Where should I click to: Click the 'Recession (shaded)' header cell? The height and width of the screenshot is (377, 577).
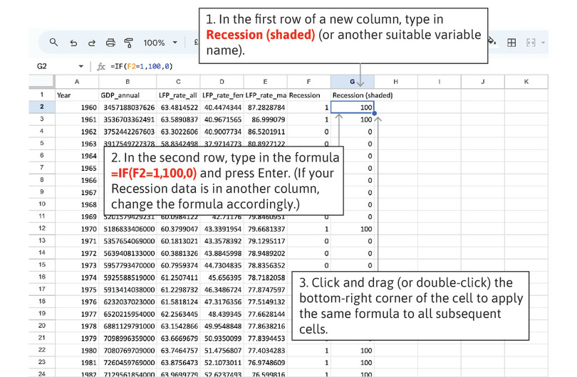pyautogui.click(x=362, y=95)
